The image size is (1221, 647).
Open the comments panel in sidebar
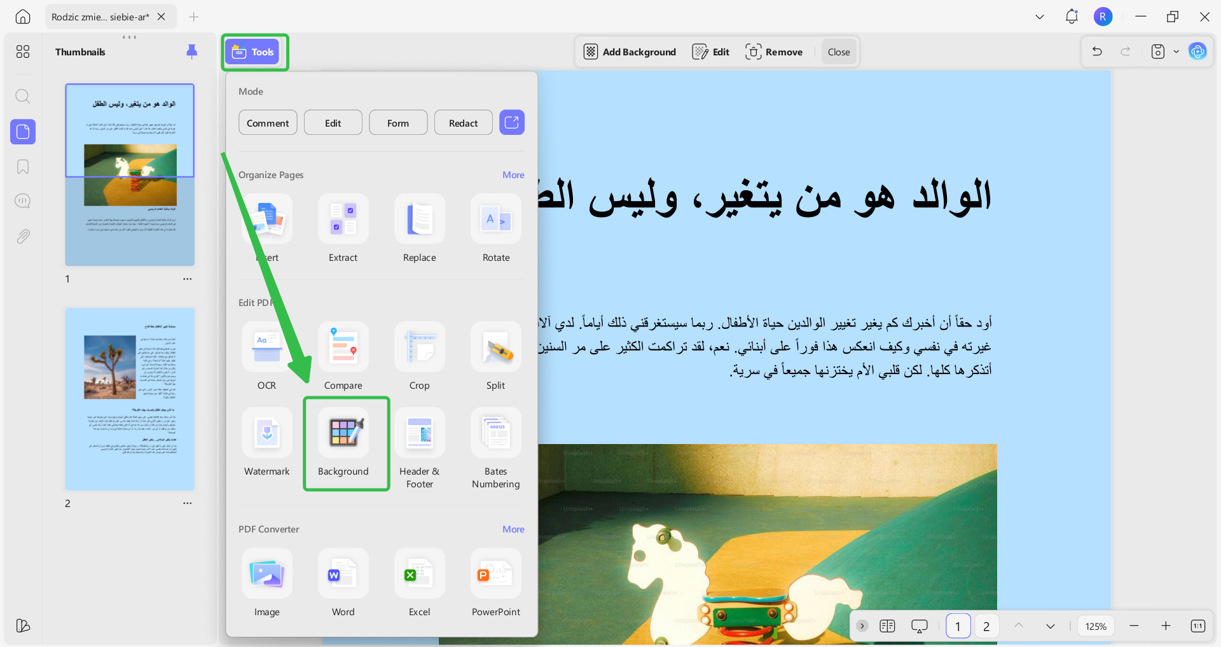[x=23, y=201]
